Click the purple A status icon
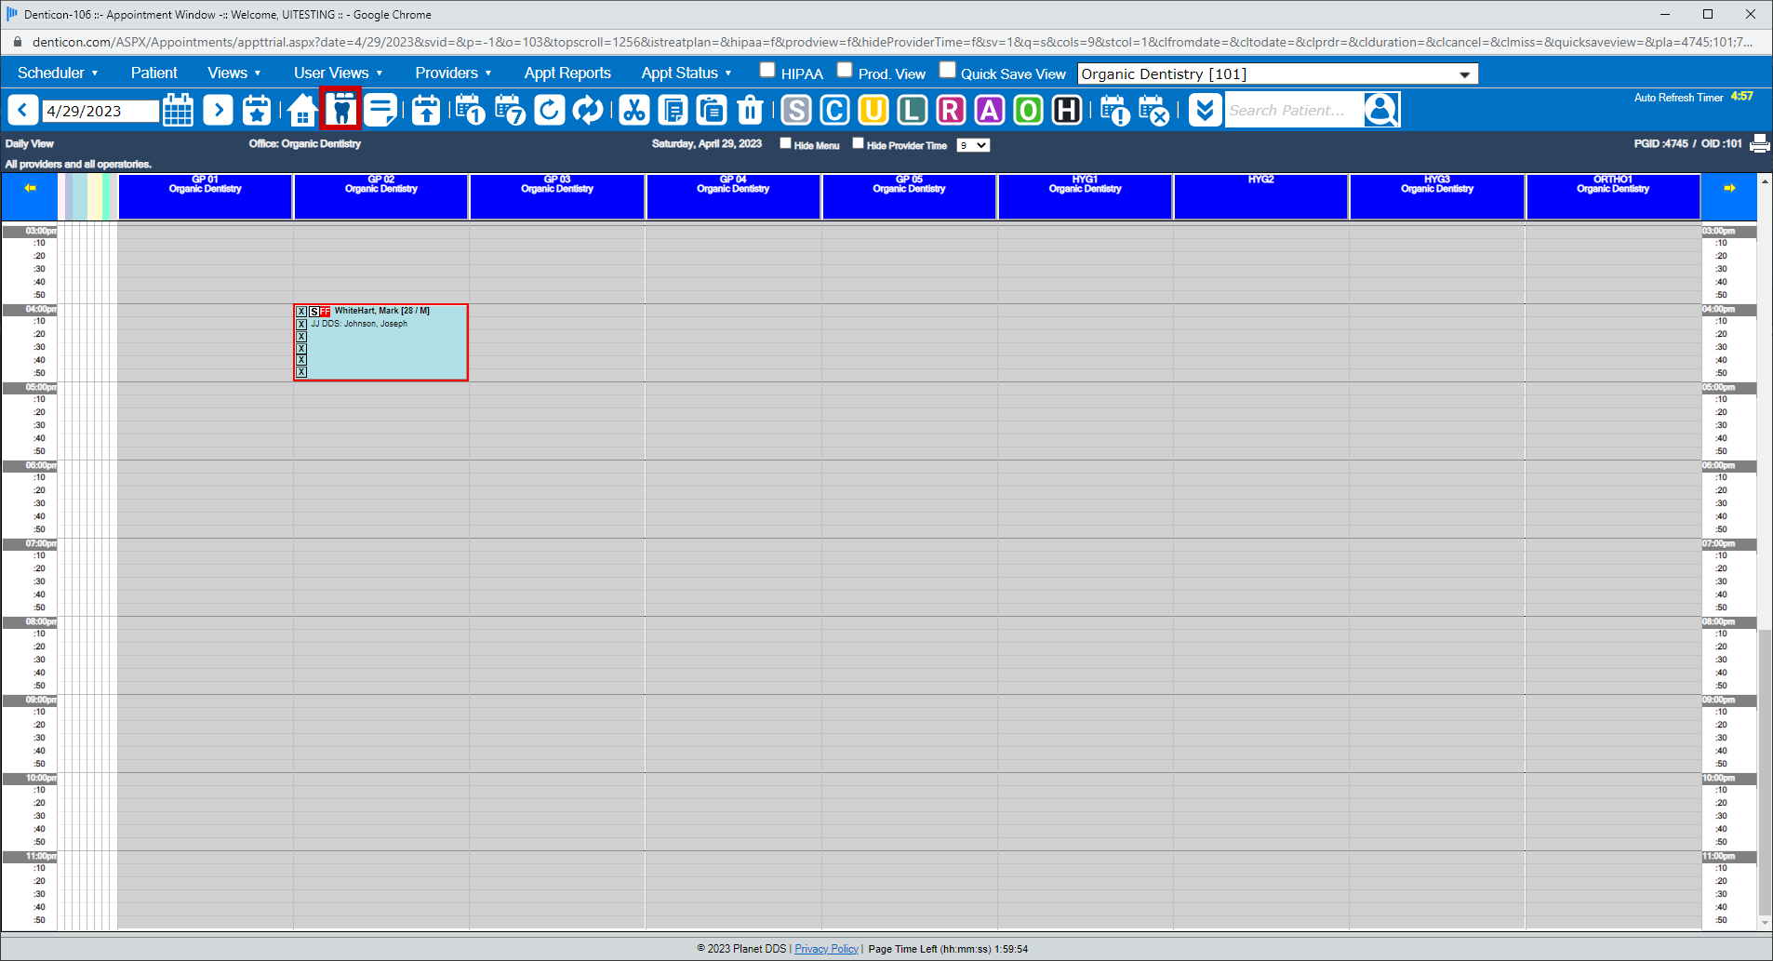 990,110
